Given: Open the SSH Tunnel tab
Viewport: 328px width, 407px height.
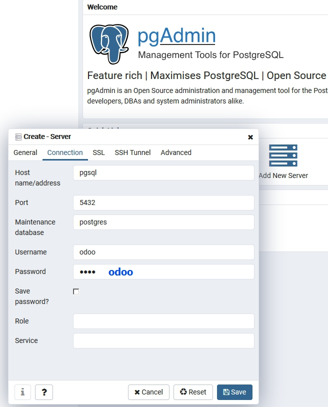Looking at the screenshot, I should [132, 152].
